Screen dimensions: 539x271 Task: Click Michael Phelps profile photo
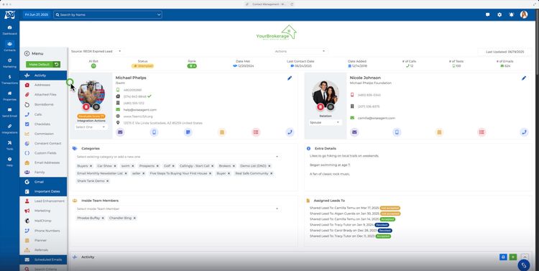(x=91, y=93)
